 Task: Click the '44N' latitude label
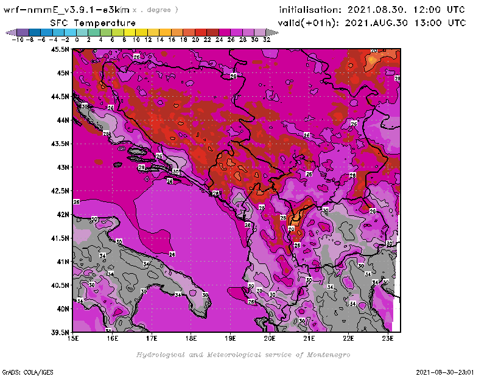63,120
